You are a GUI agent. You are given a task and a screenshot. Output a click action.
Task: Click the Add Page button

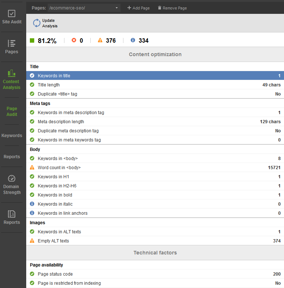click(x=138, y=8)
